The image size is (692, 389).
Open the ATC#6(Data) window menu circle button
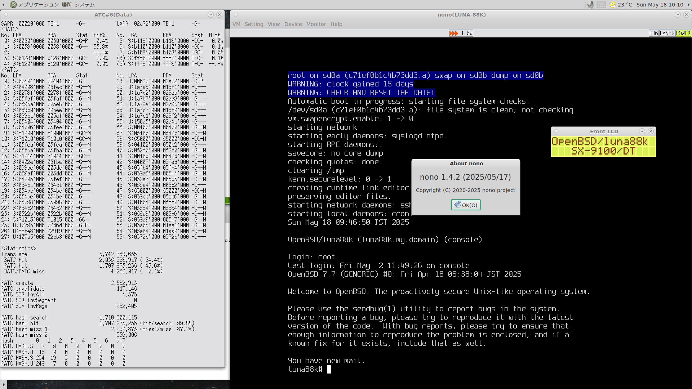click(5, 15)
